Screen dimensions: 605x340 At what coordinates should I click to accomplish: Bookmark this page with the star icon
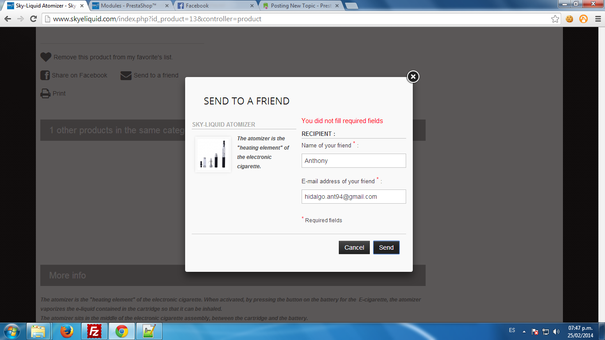click(555, 19)
